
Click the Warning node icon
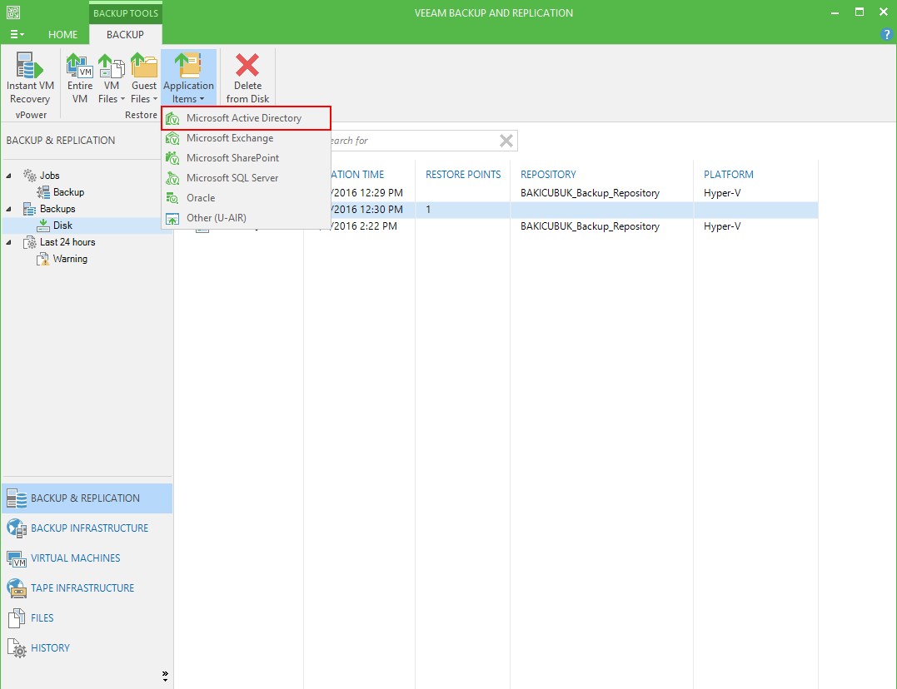tap(43, 259)
